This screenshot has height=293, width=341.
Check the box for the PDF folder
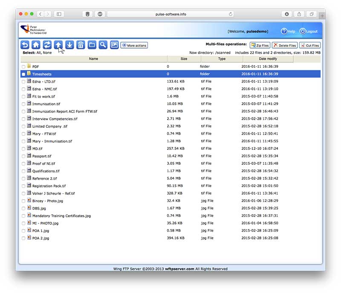click(23, 67)
